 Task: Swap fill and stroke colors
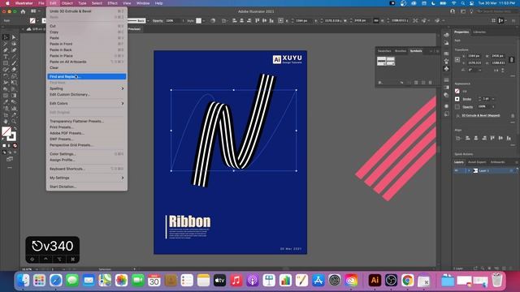tap(15, 128)
